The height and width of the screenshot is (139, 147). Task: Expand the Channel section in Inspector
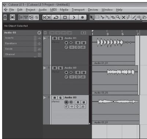(x=22, y=54)
